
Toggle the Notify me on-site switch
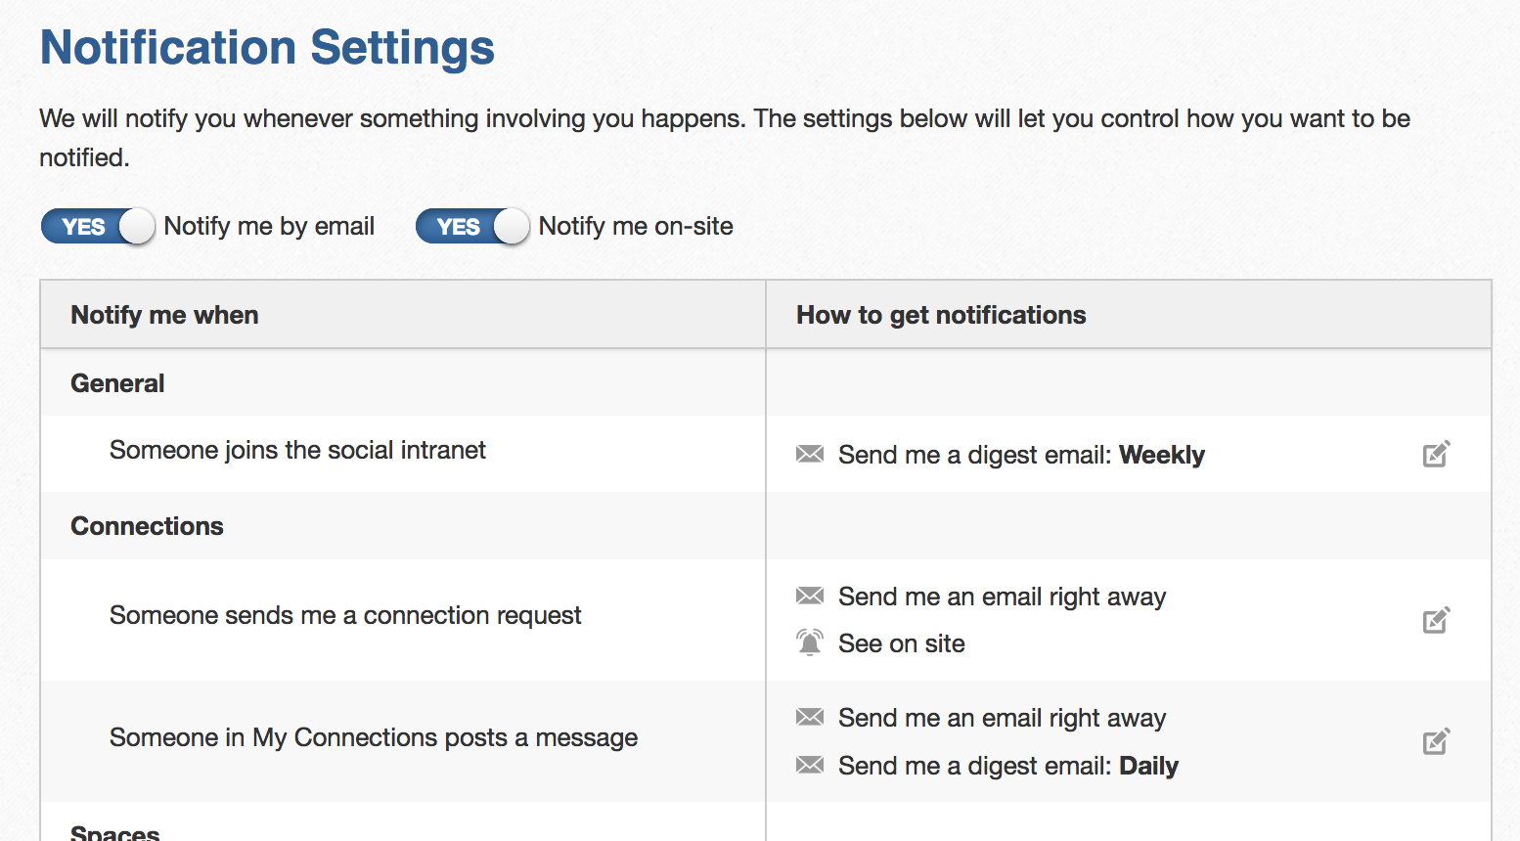coord(472,227)
